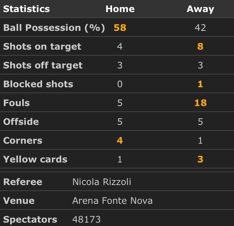Open referee Nicola Rizzoli's name
The image size is (234, 226).
[x=102, y=182]
